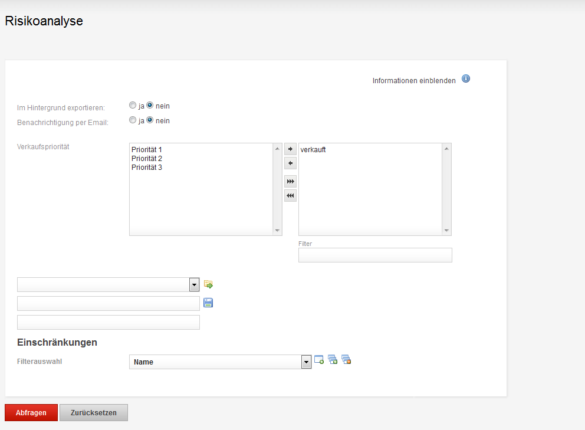Move selected item left with single arrow
This screenshot has height=430, width=585.
[290, 163]
